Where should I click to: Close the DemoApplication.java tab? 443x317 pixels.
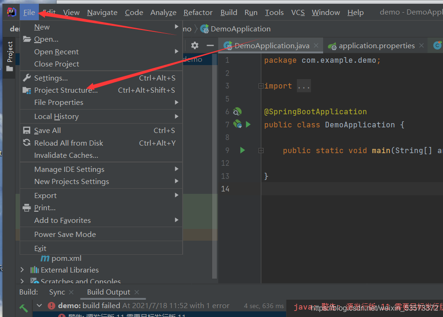point(316,45)
